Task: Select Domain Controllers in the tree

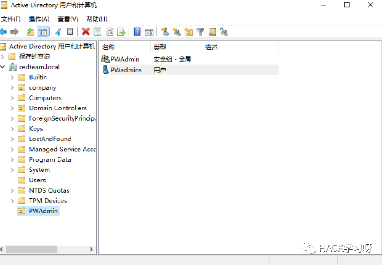Action: click(58, 108)
